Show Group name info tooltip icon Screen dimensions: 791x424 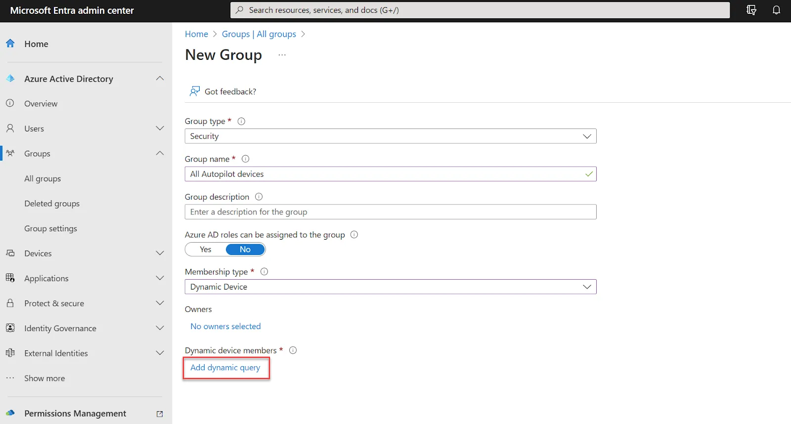pyautogui.click(x=245, y=159)
